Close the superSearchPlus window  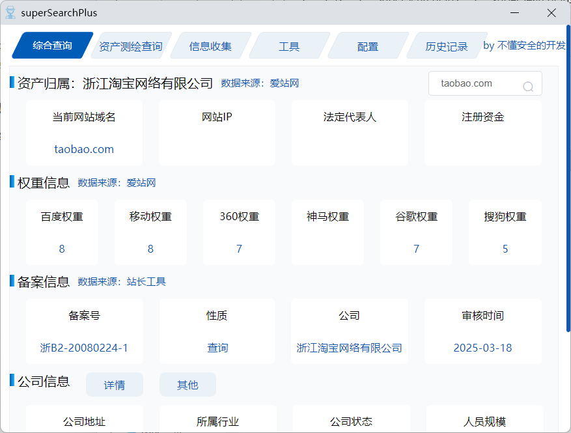tap(551, 13)
